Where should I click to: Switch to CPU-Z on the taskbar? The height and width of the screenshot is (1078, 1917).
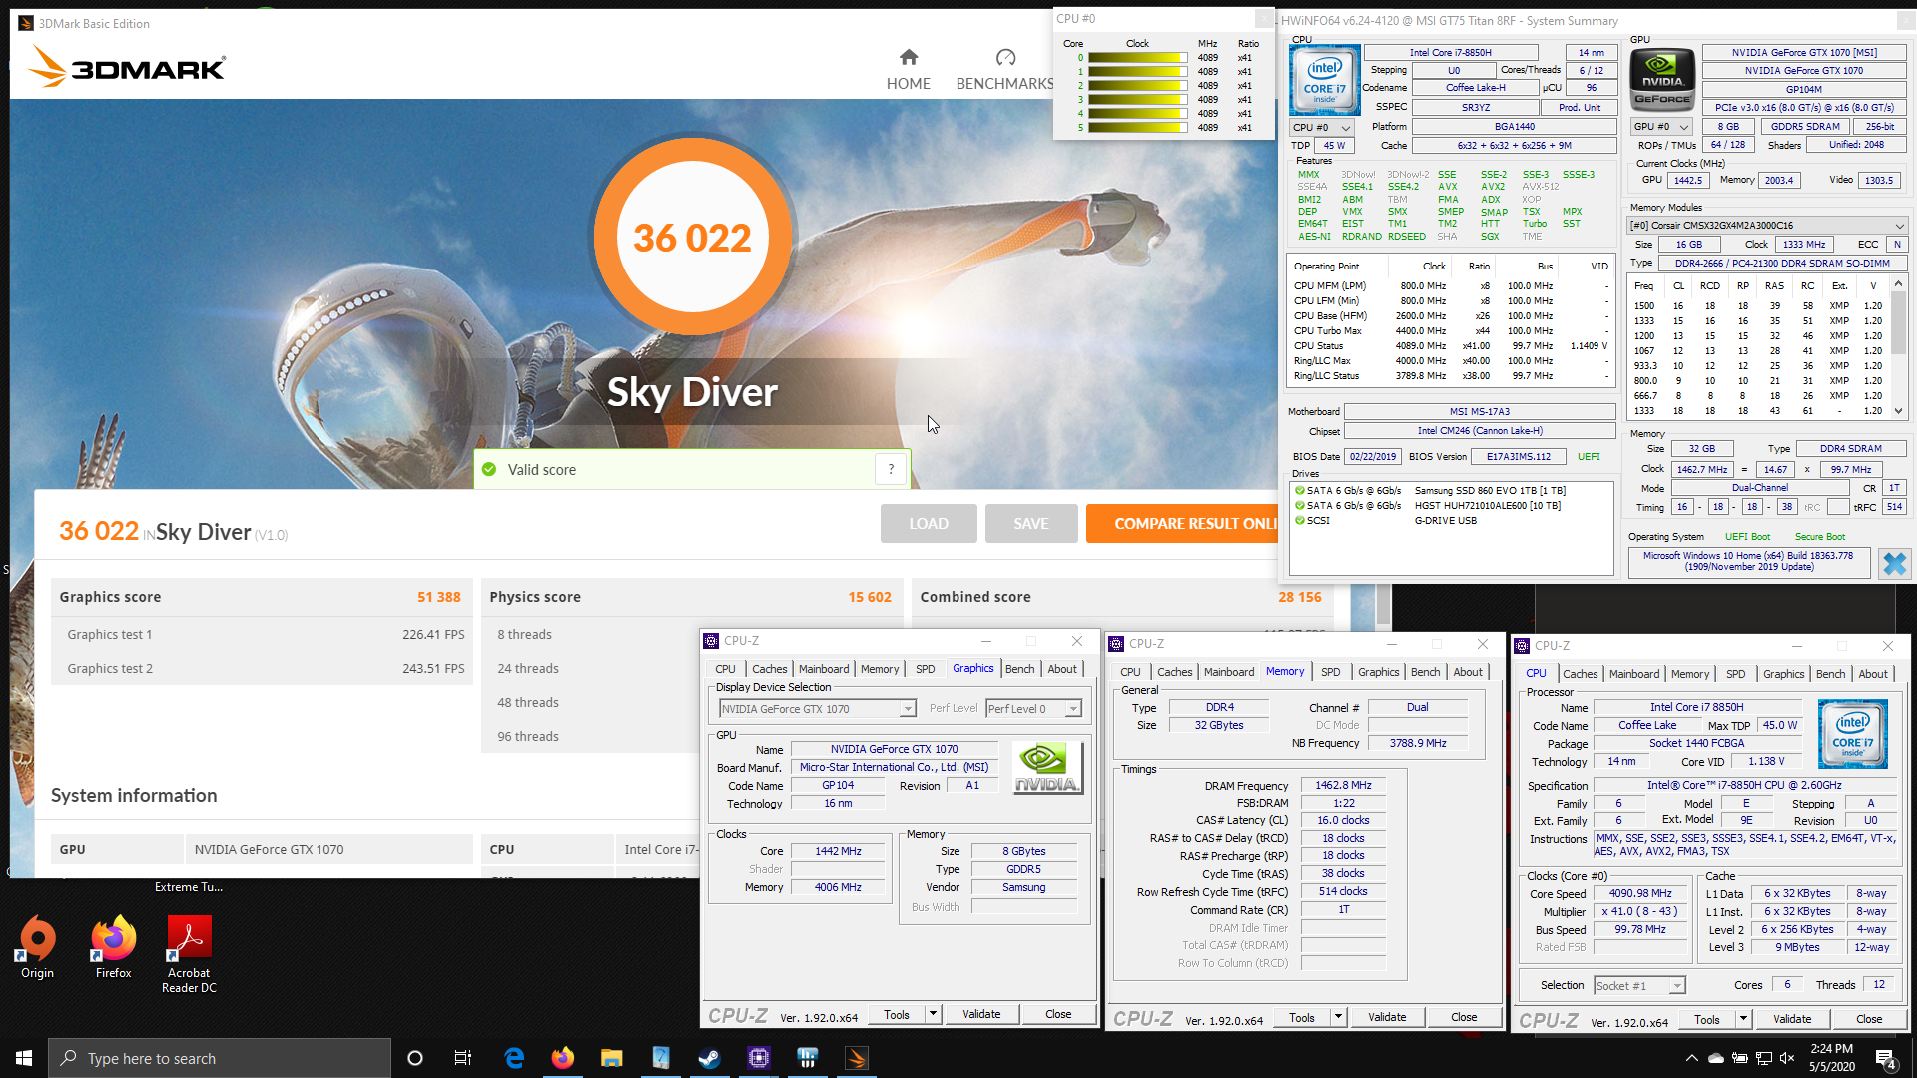(758, 1058)
